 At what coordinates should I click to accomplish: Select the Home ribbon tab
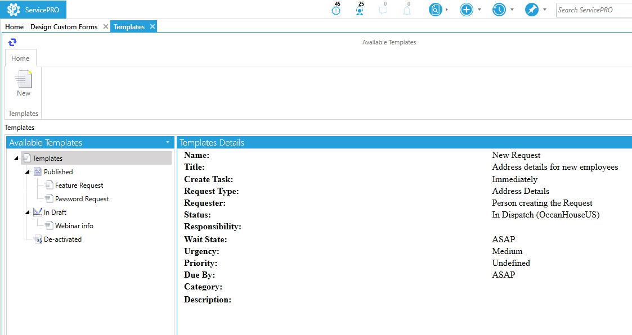(x=20, y=58)
